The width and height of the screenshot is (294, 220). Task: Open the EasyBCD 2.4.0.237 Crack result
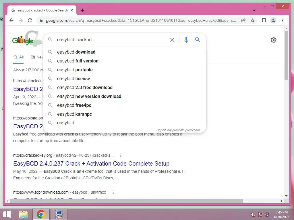click(x=91, y=164)
